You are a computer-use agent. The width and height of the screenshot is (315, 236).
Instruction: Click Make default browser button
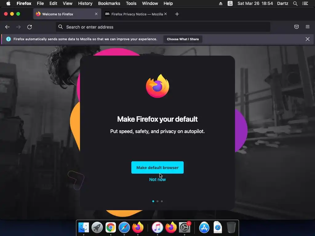pos(157,167)
